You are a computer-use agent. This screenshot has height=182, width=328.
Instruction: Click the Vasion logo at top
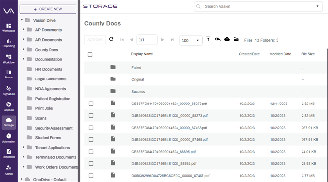[x=9, y=11]
